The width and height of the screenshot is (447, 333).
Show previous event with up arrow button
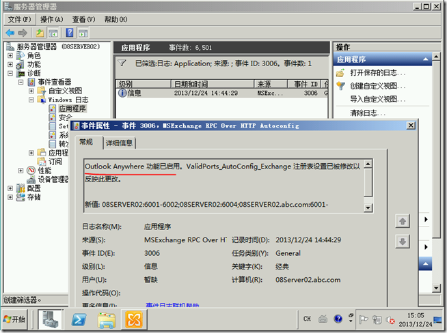(403, 221)
